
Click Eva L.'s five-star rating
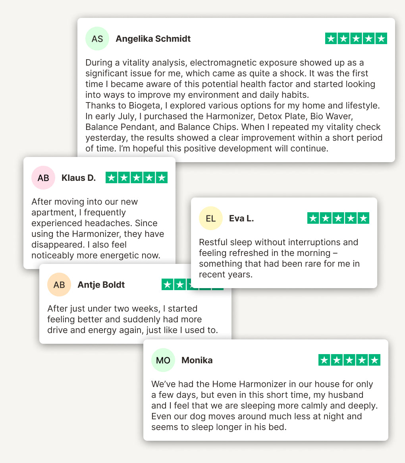[338, 218]
